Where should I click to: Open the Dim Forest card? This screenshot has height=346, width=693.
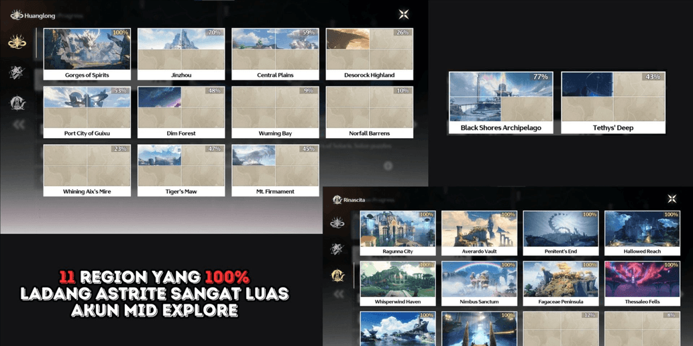pyautogui.click(x=181, y=112)
